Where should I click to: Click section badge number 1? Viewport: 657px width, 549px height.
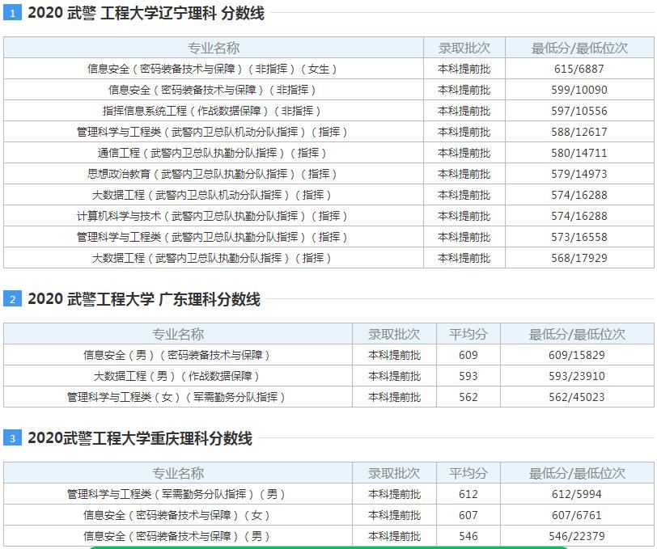(12, 13)
